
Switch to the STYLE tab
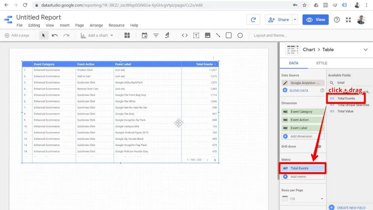coord(321,63)
